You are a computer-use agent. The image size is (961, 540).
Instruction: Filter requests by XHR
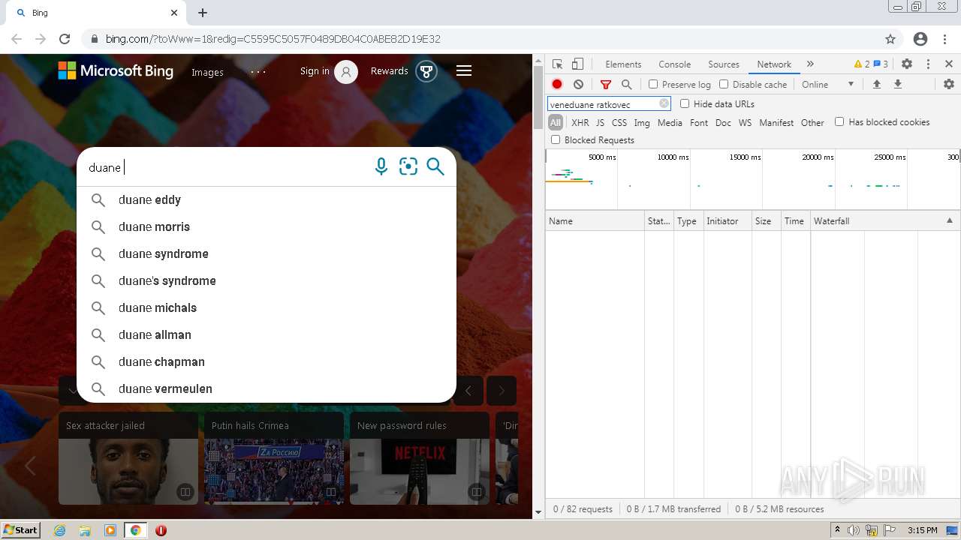580,122
